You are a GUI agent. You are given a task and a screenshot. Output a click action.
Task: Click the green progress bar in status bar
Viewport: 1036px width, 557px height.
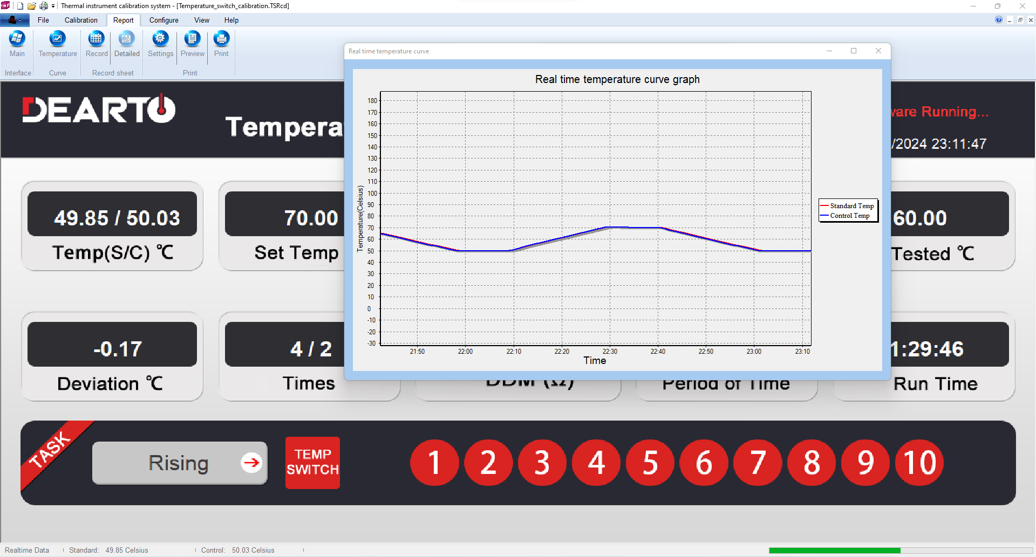tap(834, 551)
